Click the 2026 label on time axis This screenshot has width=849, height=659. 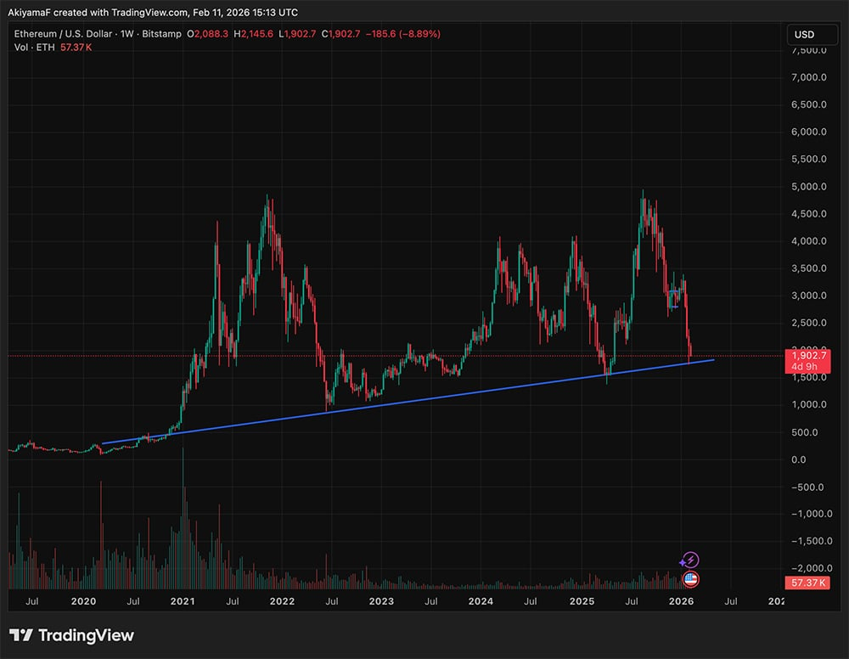[x=681, y=601]
